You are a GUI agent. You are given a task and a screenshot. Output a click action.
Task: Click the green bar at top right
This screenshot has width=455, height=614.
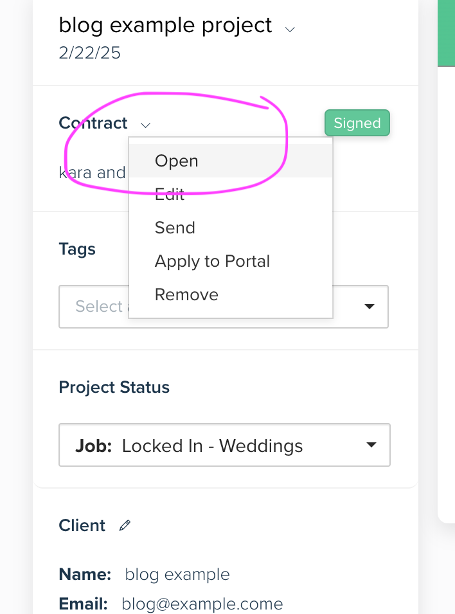point(446,33)
